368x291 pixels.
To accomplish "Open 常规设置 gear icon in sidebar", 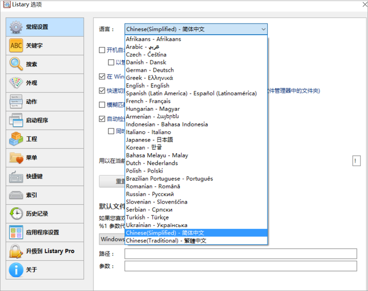I will click(x=16, y=27).
